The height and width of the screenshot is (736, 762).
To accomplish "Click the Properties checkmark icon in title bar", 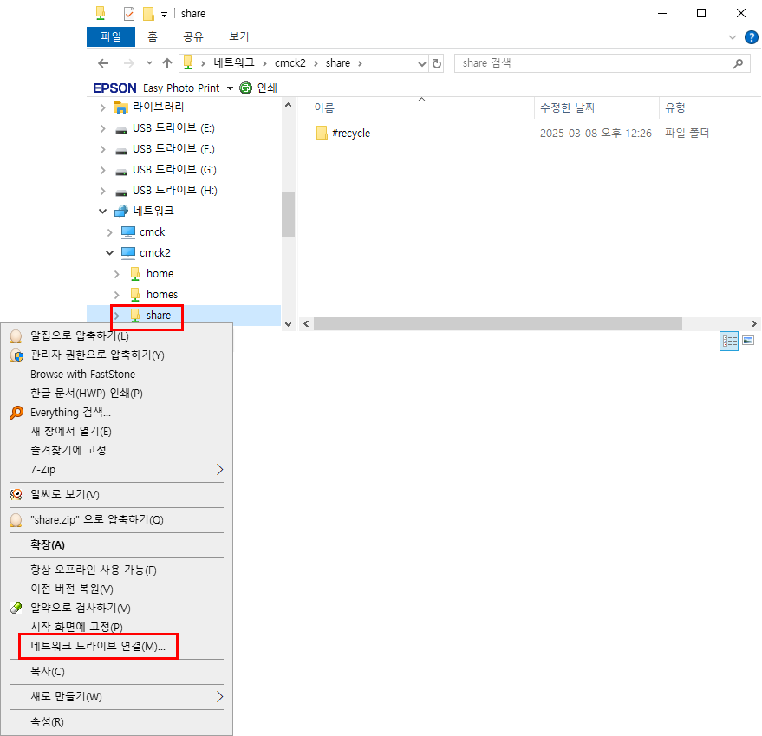I will 129,14.
